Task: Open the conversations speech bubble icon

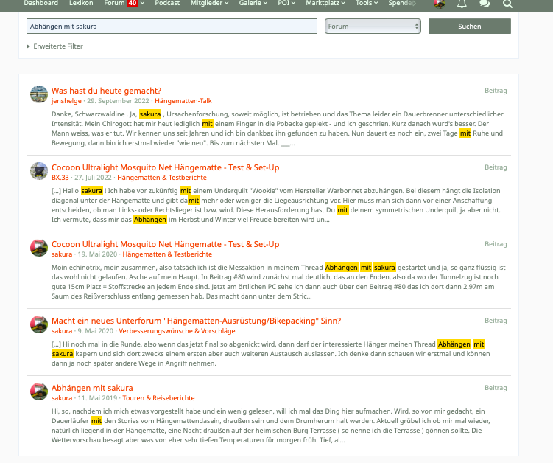Action: tap(484, 4)
